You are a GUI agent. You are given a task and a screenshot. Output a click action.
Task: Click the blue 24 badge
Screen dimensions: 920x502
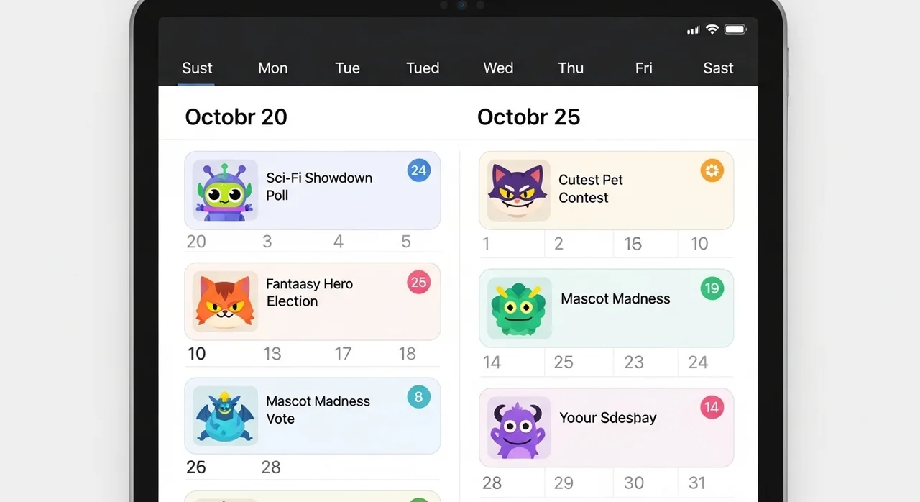coord(418,170)
